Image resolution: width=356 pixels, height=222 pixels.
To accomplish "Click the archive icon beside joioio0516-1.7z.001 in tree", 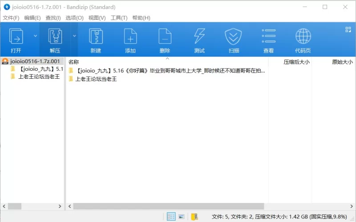I will [x=5, y=61].
